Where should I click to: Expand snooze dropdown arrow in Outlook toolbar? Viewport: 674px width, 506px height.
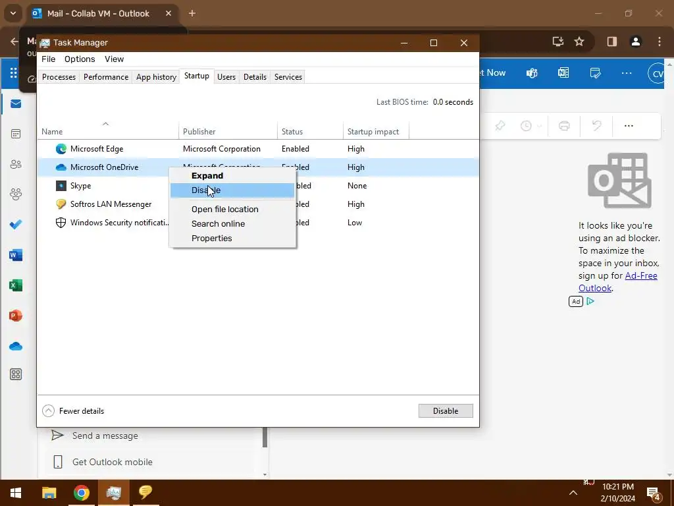539,126
